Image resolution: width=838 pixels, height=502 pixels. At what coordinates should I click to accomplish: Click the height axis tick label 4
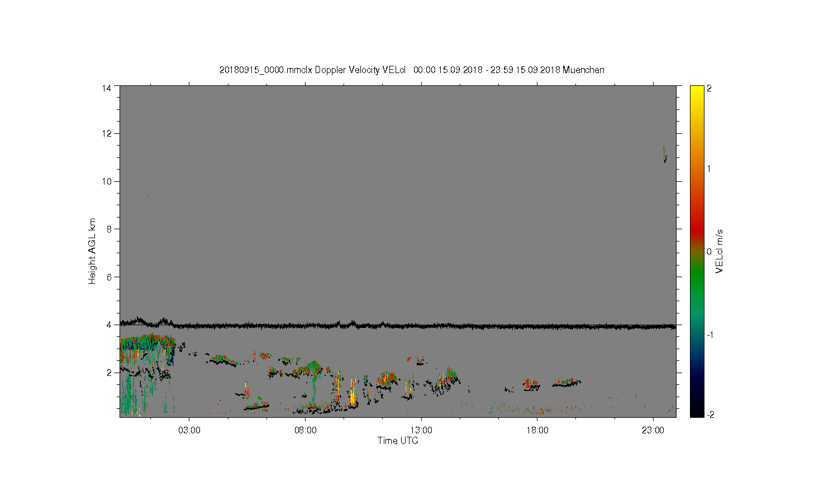(x=109, y=325)
